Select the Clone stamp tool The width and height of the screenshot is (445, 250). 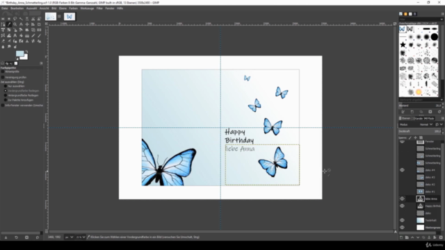point(27,41)
